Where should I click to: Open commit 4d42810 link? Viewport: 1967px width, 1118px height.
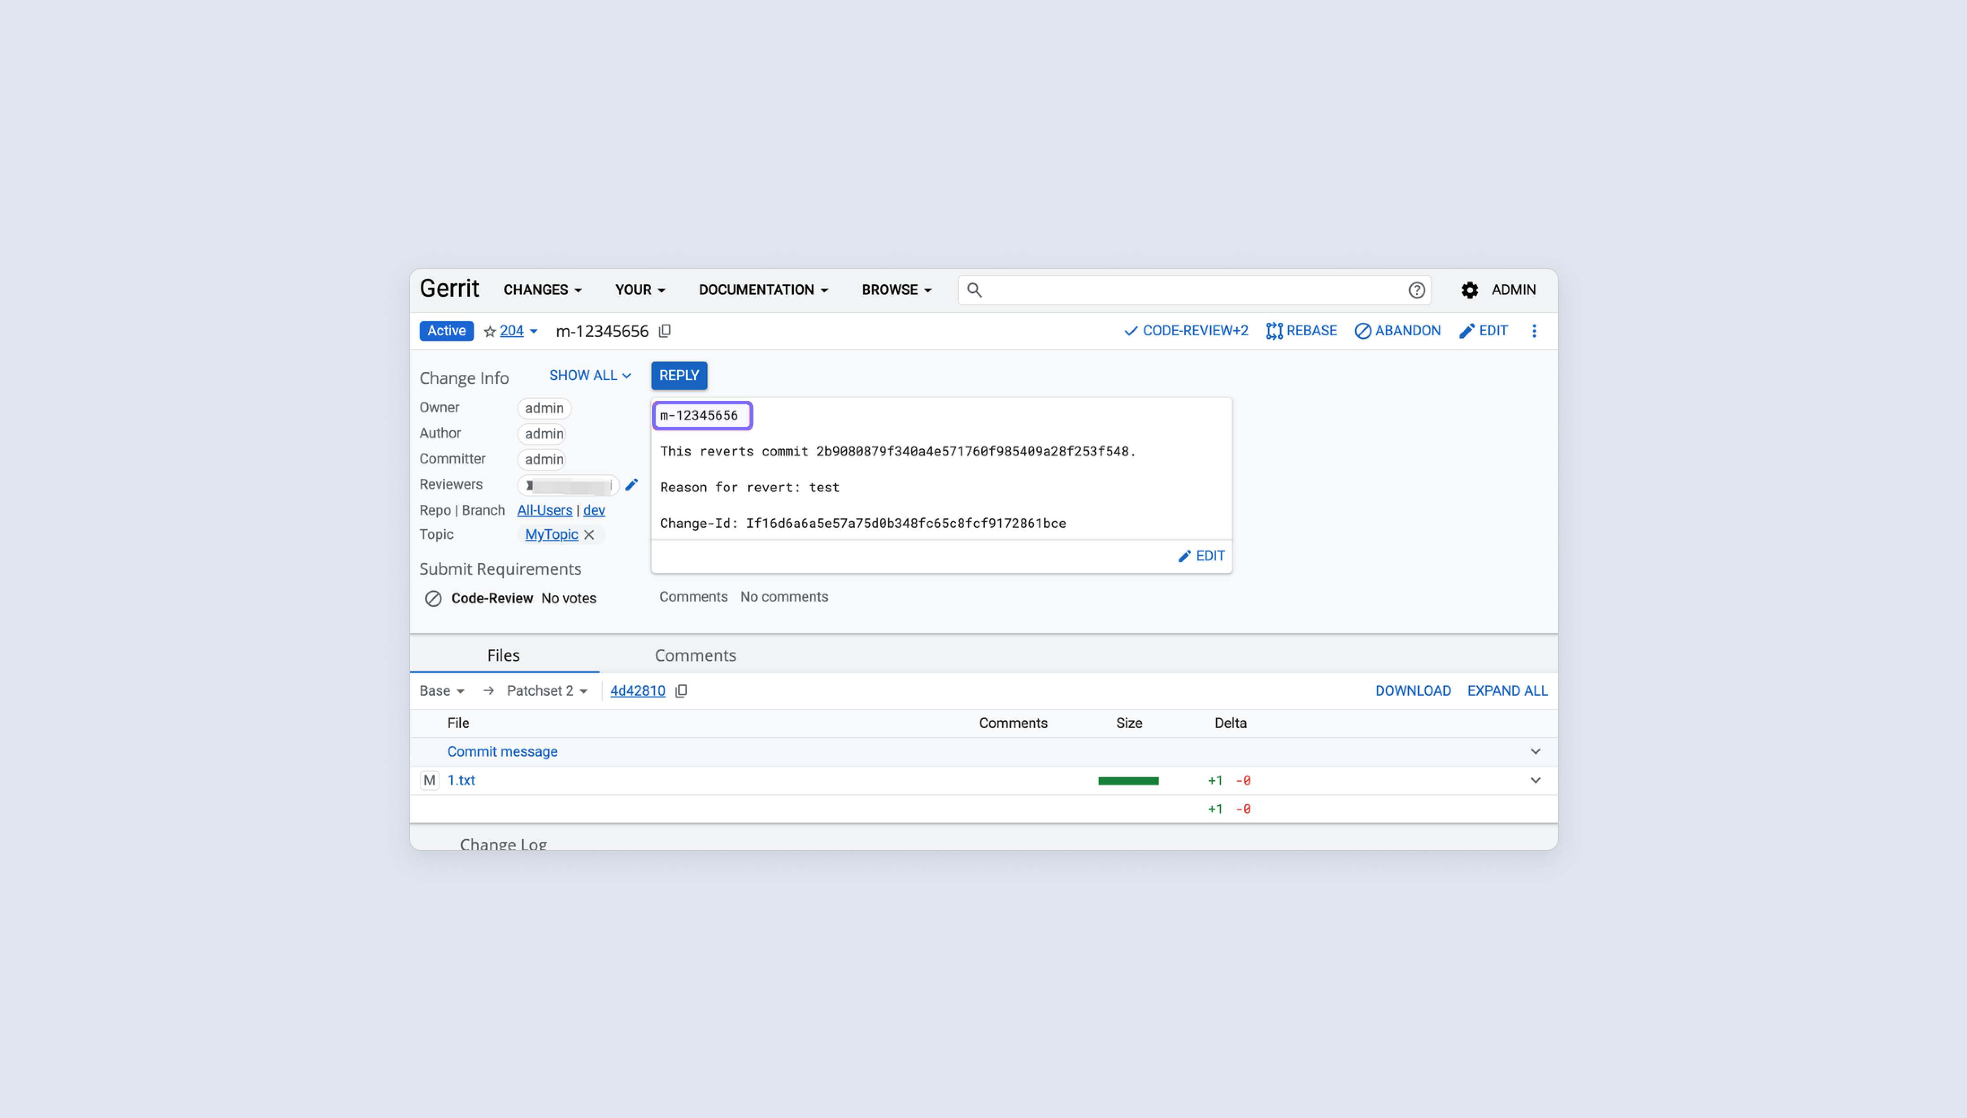[x=637, y=691]
